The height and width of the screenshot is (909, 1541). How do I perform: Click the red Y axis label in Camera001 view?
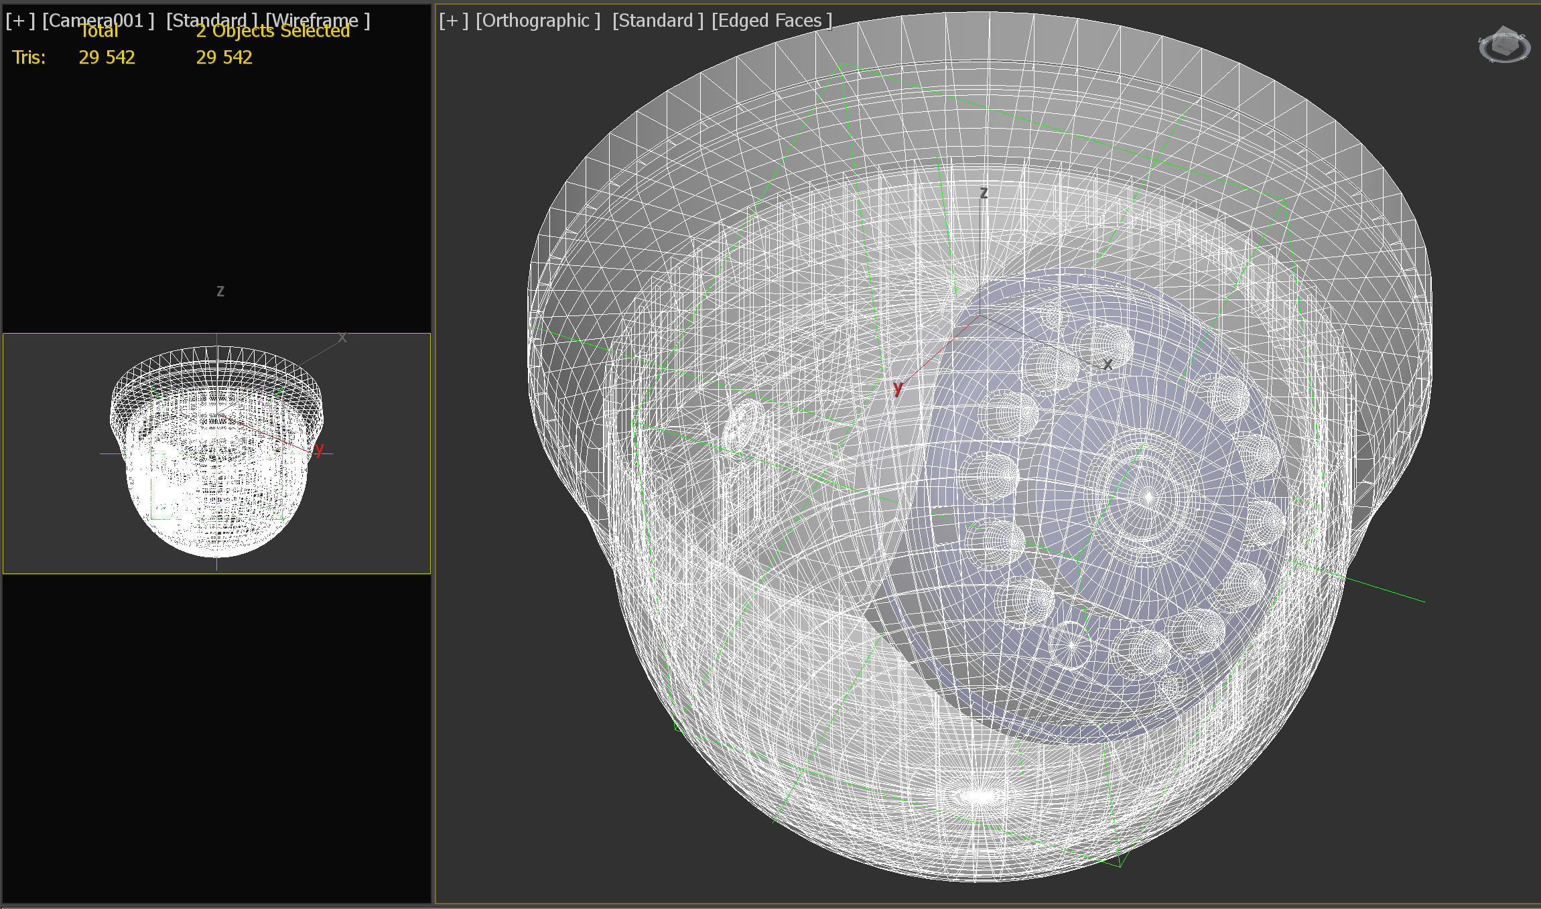319,449
